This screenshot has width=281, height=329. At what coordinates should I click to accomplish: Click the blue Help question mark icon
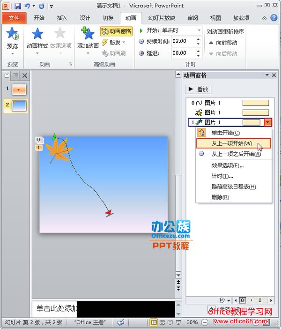click(x=274, y=18)
